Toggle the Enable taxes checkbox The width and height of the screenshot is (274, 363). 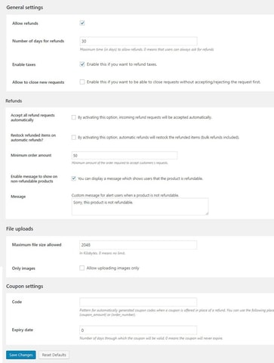pos(82,64)
